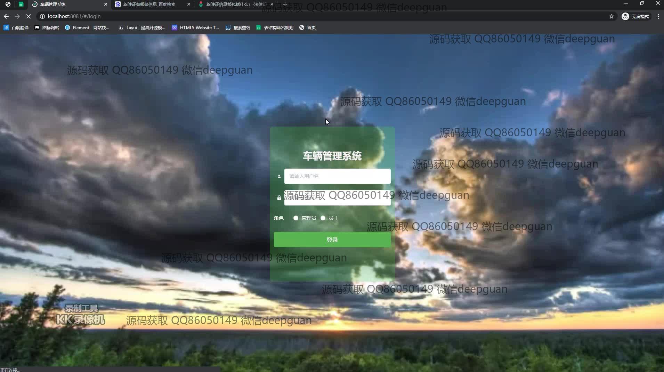Stop page loading with X button
This screenshot has width=664, height=372.
click(29, 16)
